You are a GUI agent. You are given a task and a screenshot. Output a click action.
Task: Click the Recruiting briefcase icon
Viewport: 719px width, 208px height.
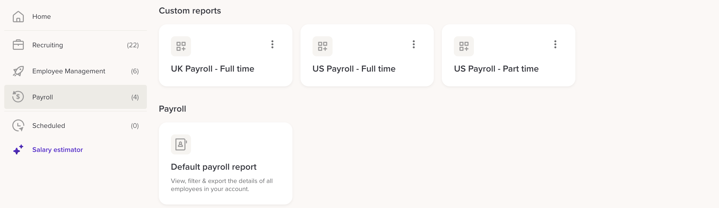[18, 45]
